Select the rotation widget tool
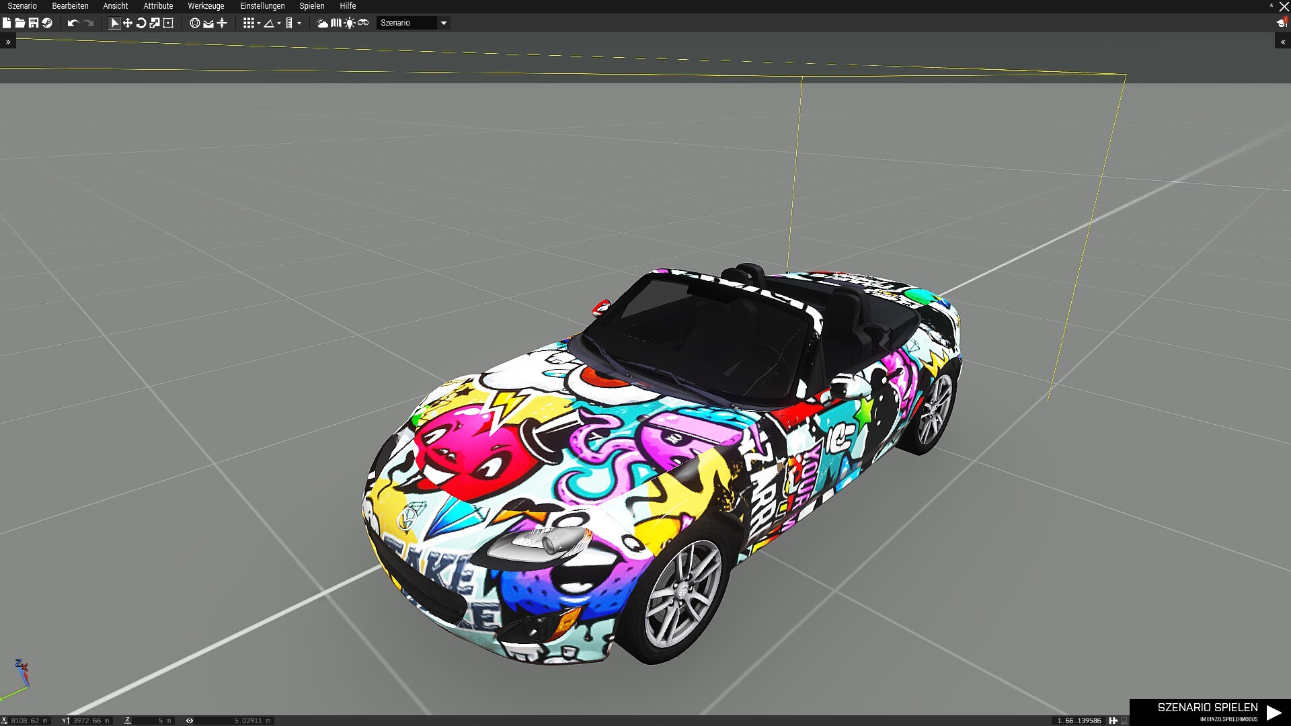 (x=141, y=23)
